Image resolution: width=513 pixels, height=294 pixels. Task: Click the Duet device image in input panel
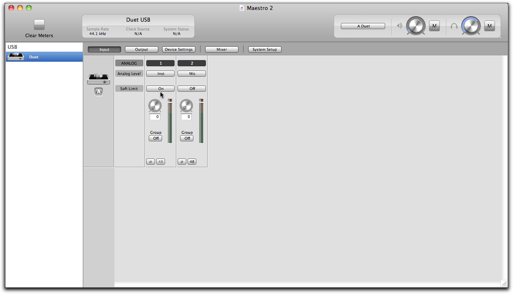point(99,79)
